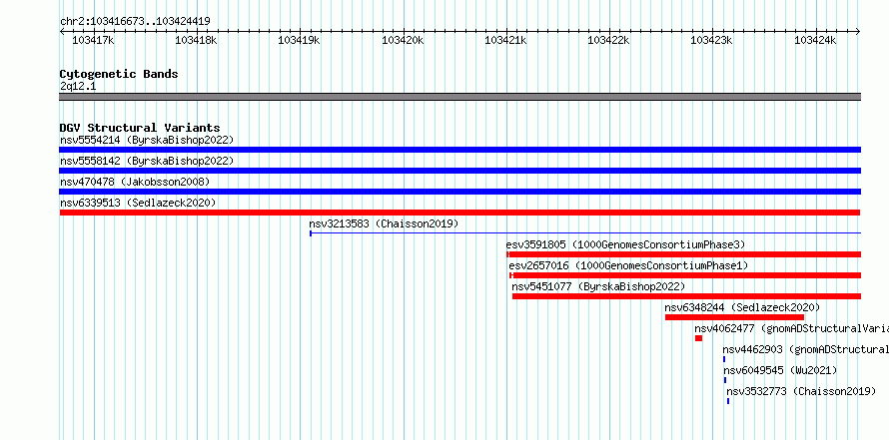Click the blue bar under nsv5558142
The width and height of the screenshot is (889, 440).
(x=459, y=171)
